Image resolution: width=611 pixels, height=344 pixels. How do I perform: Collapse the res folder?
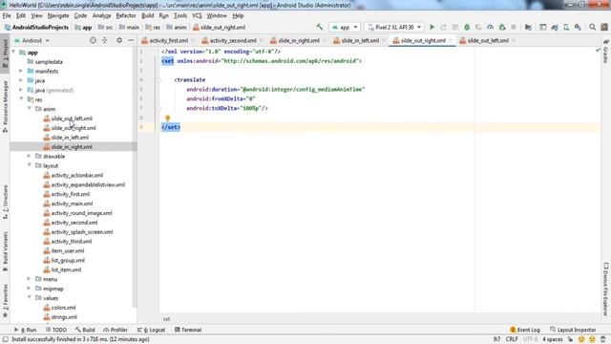(21, 99)
